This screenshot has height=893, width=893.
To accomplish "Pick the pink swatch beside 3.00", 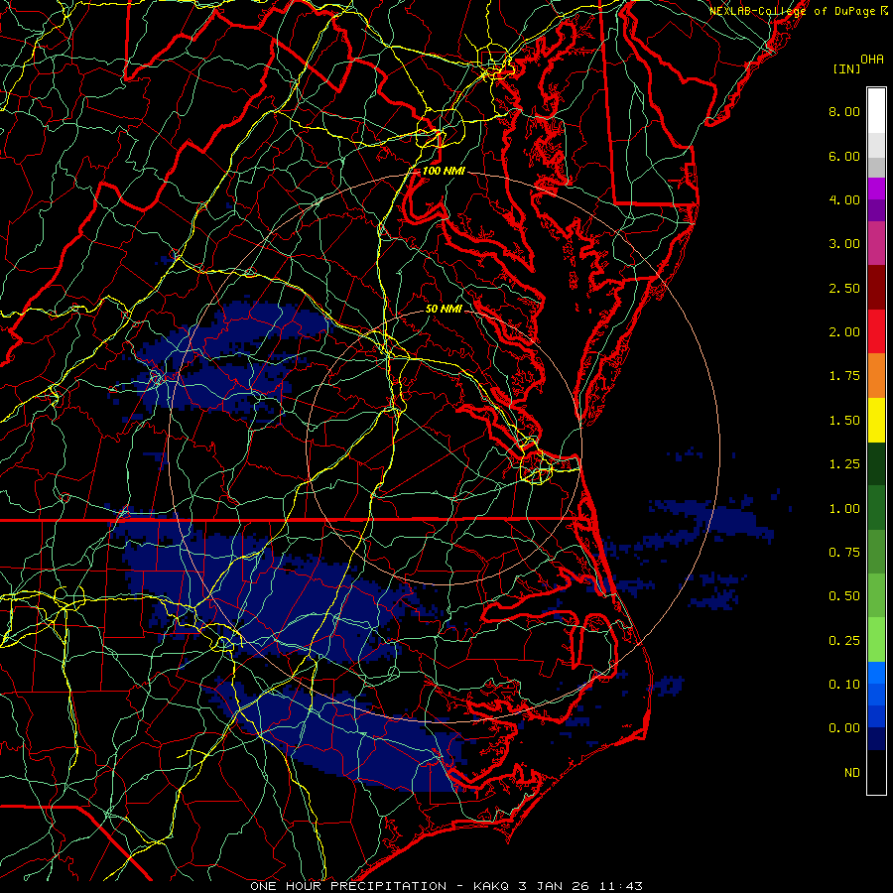I will pos(876,244).
